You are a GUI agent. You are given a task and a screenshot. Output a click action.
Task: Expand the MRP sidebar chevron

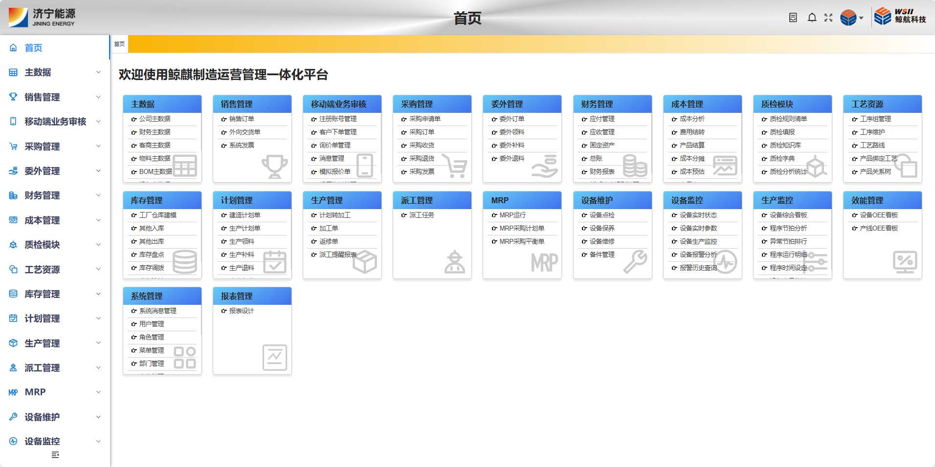tap(98, 392)
